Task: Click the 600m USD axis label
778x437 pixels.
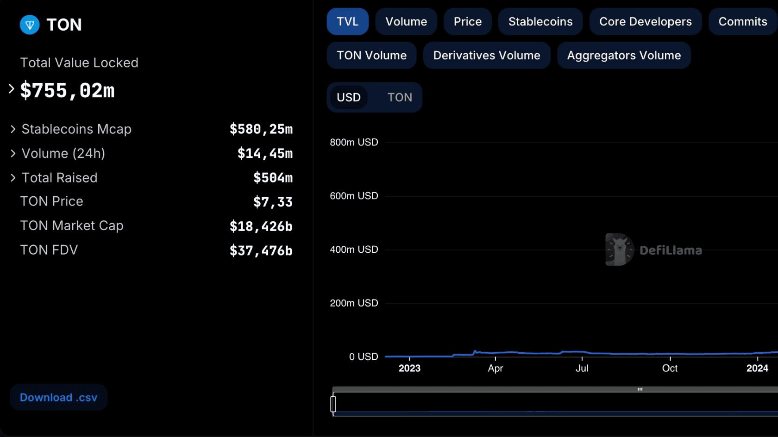Action: pyautogui.click(x=354, y=196)
